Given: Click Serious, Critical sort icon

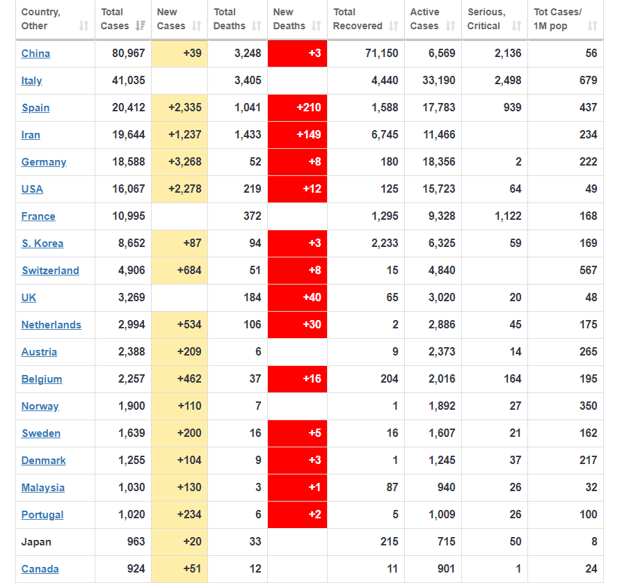Looking at the screenshot, I should click(516, 26).
